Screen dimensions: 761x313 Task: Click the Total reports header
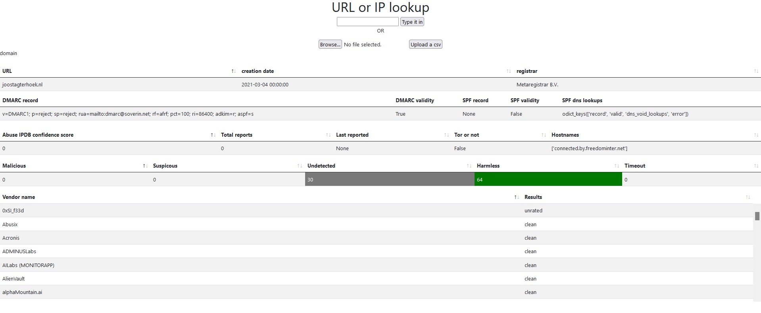pyautogui.click(x=236, y=135)
